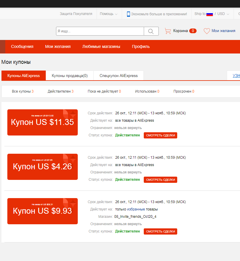The image size is (240, 261).
Task: Click СМОТРЕТЬ СДЕЛКИ for $4.26 coupon
Action: (160, 180)
